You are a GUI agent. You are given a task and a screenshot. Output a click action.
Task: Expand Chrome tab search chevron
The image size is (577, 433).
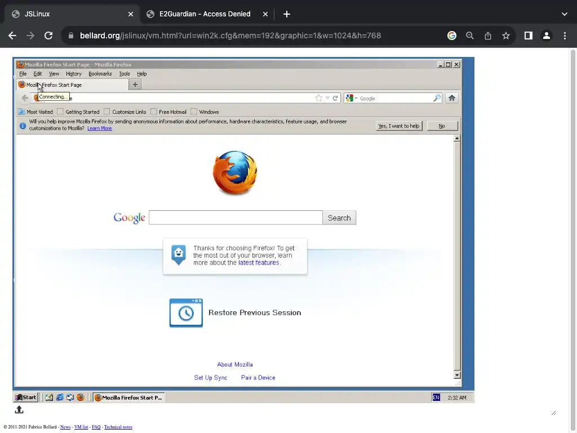click(x=565, y=14)
